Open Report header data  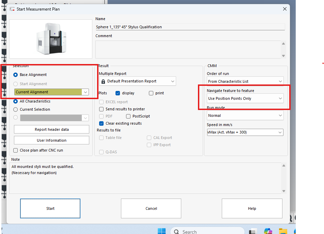pyautogui.click(x=51, y=129)
